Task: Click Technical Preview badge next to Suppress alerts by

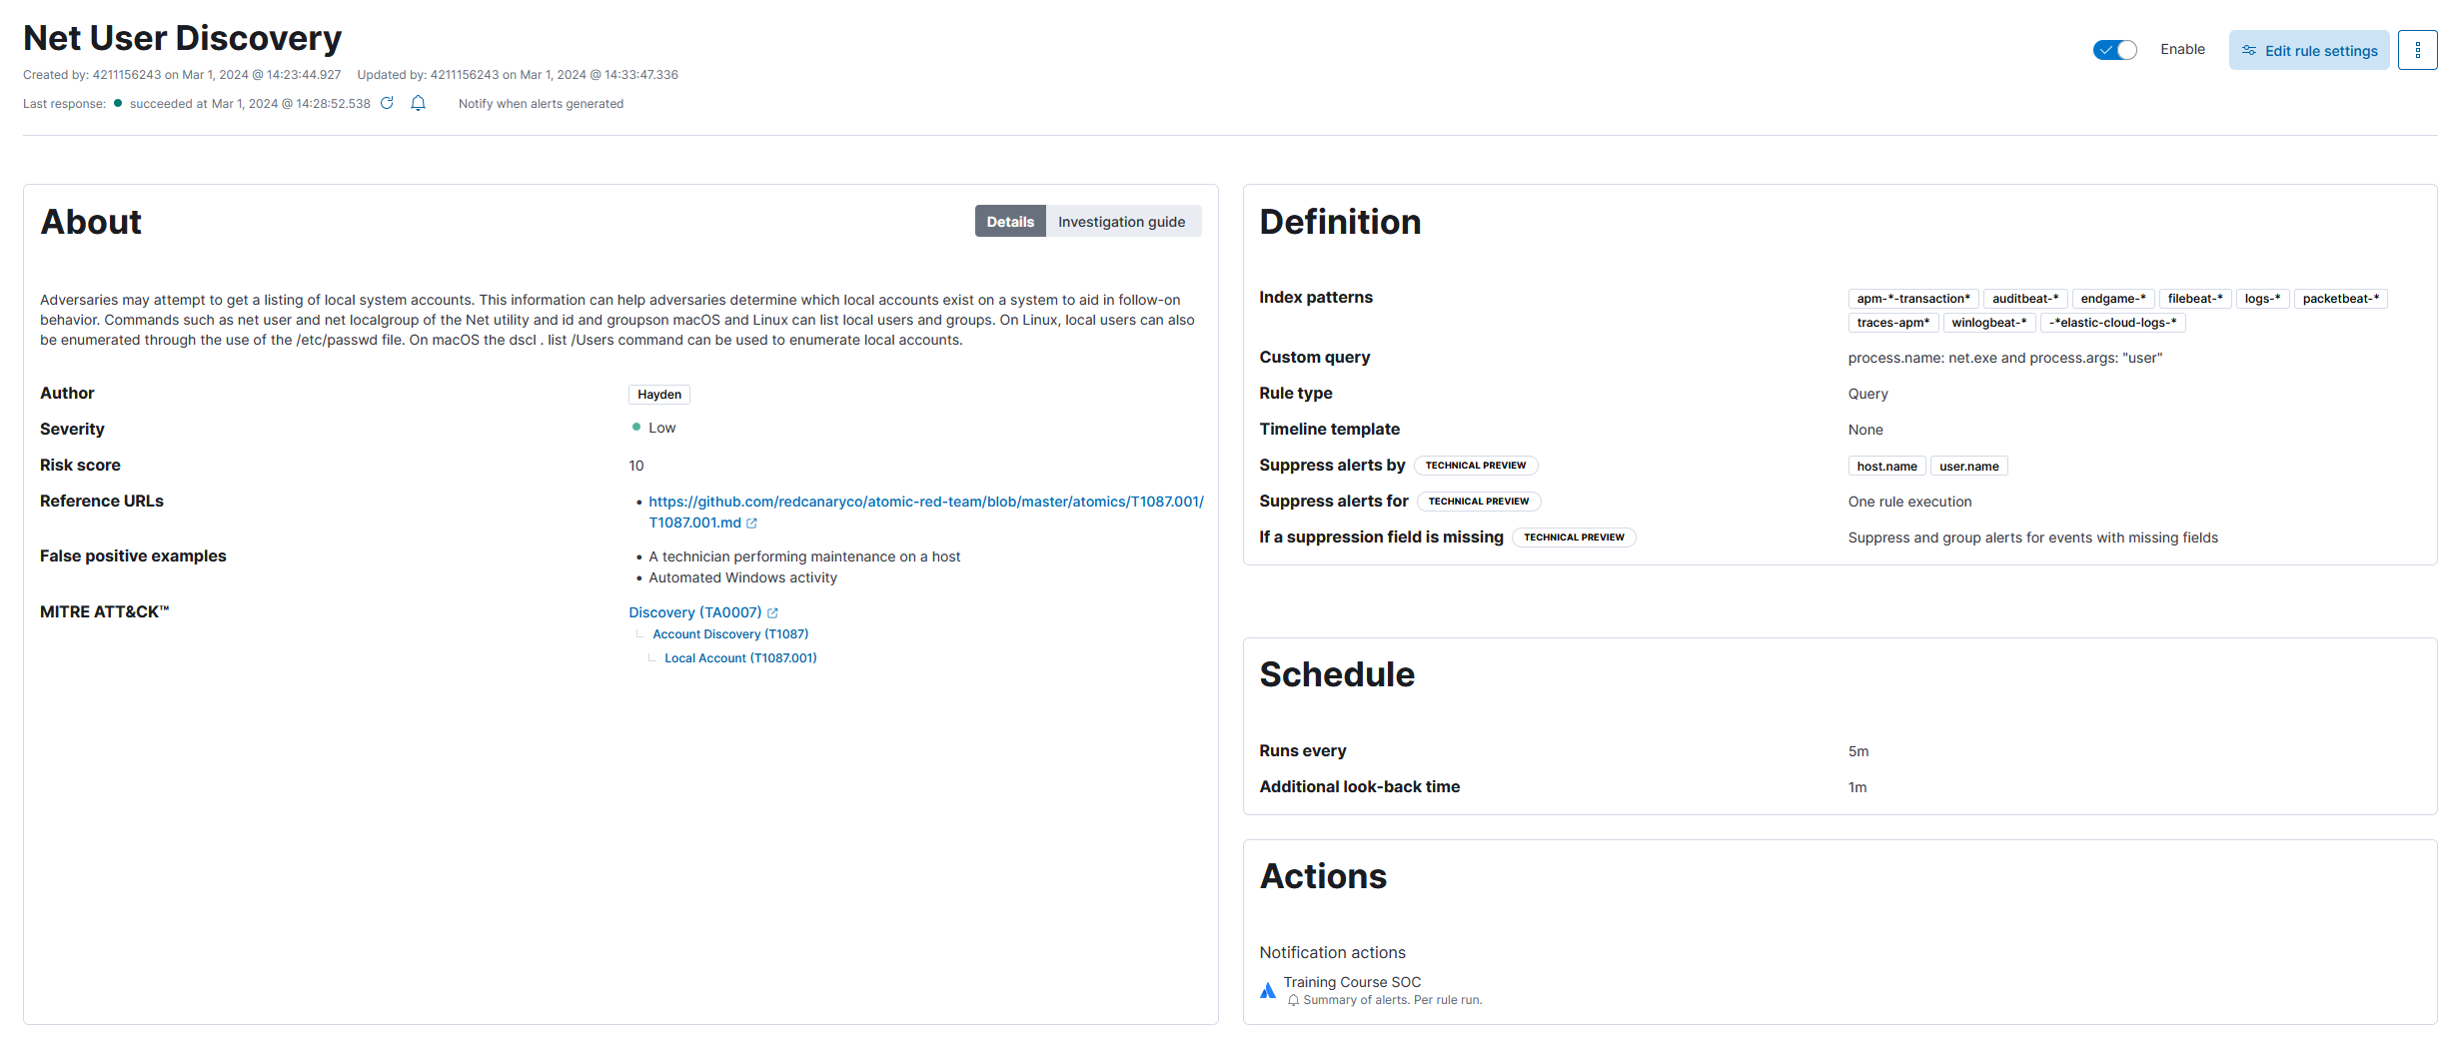Action: coord(1475,466)
